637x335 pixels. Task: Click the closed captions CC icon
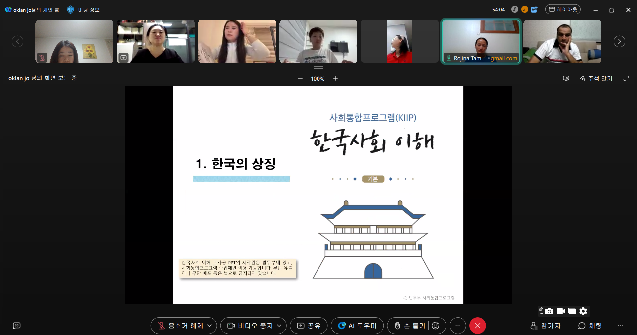(17, 326)
